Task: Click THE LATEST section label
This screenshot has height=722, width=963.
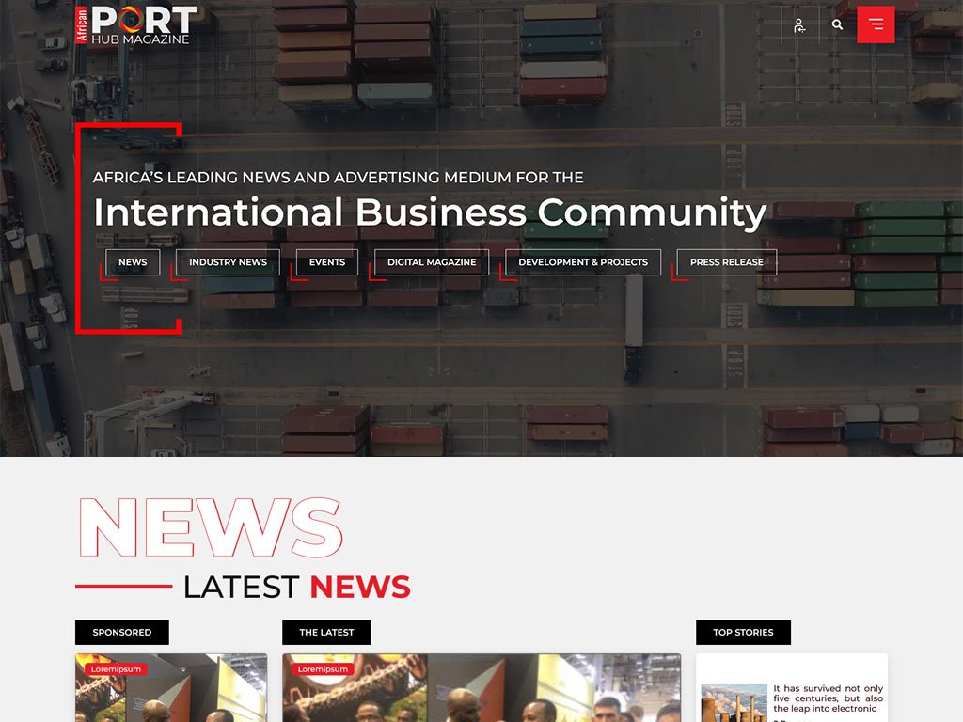Action: (x=326, y=632)
